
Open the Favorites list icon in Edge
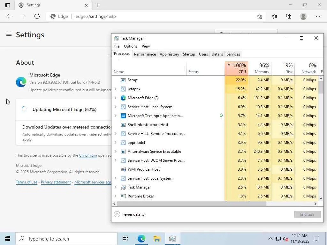click(274, 16)
